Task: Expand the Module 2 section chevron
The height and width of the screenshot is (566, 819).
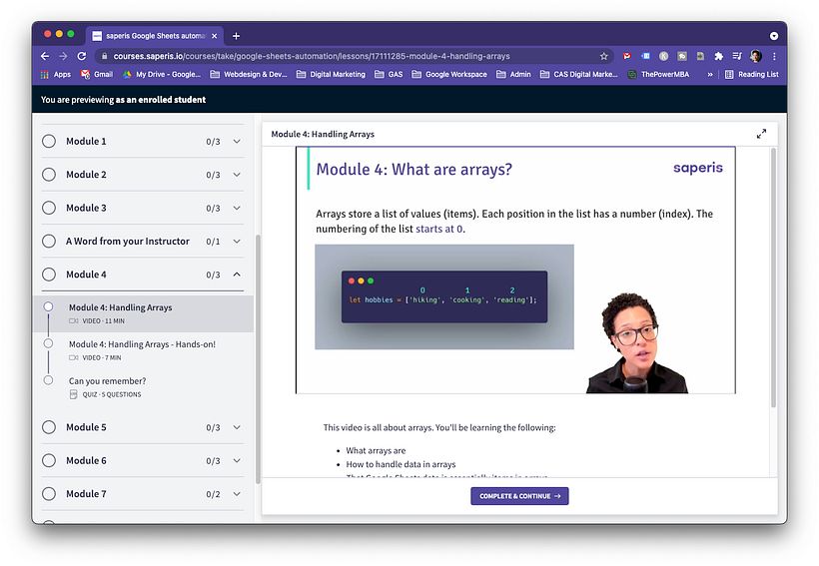Action: point(237,175)
